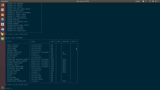This screenshot has width=160, height=90.
Task: Launch Ubuntu Software from the dock
Action: (2, 15)
